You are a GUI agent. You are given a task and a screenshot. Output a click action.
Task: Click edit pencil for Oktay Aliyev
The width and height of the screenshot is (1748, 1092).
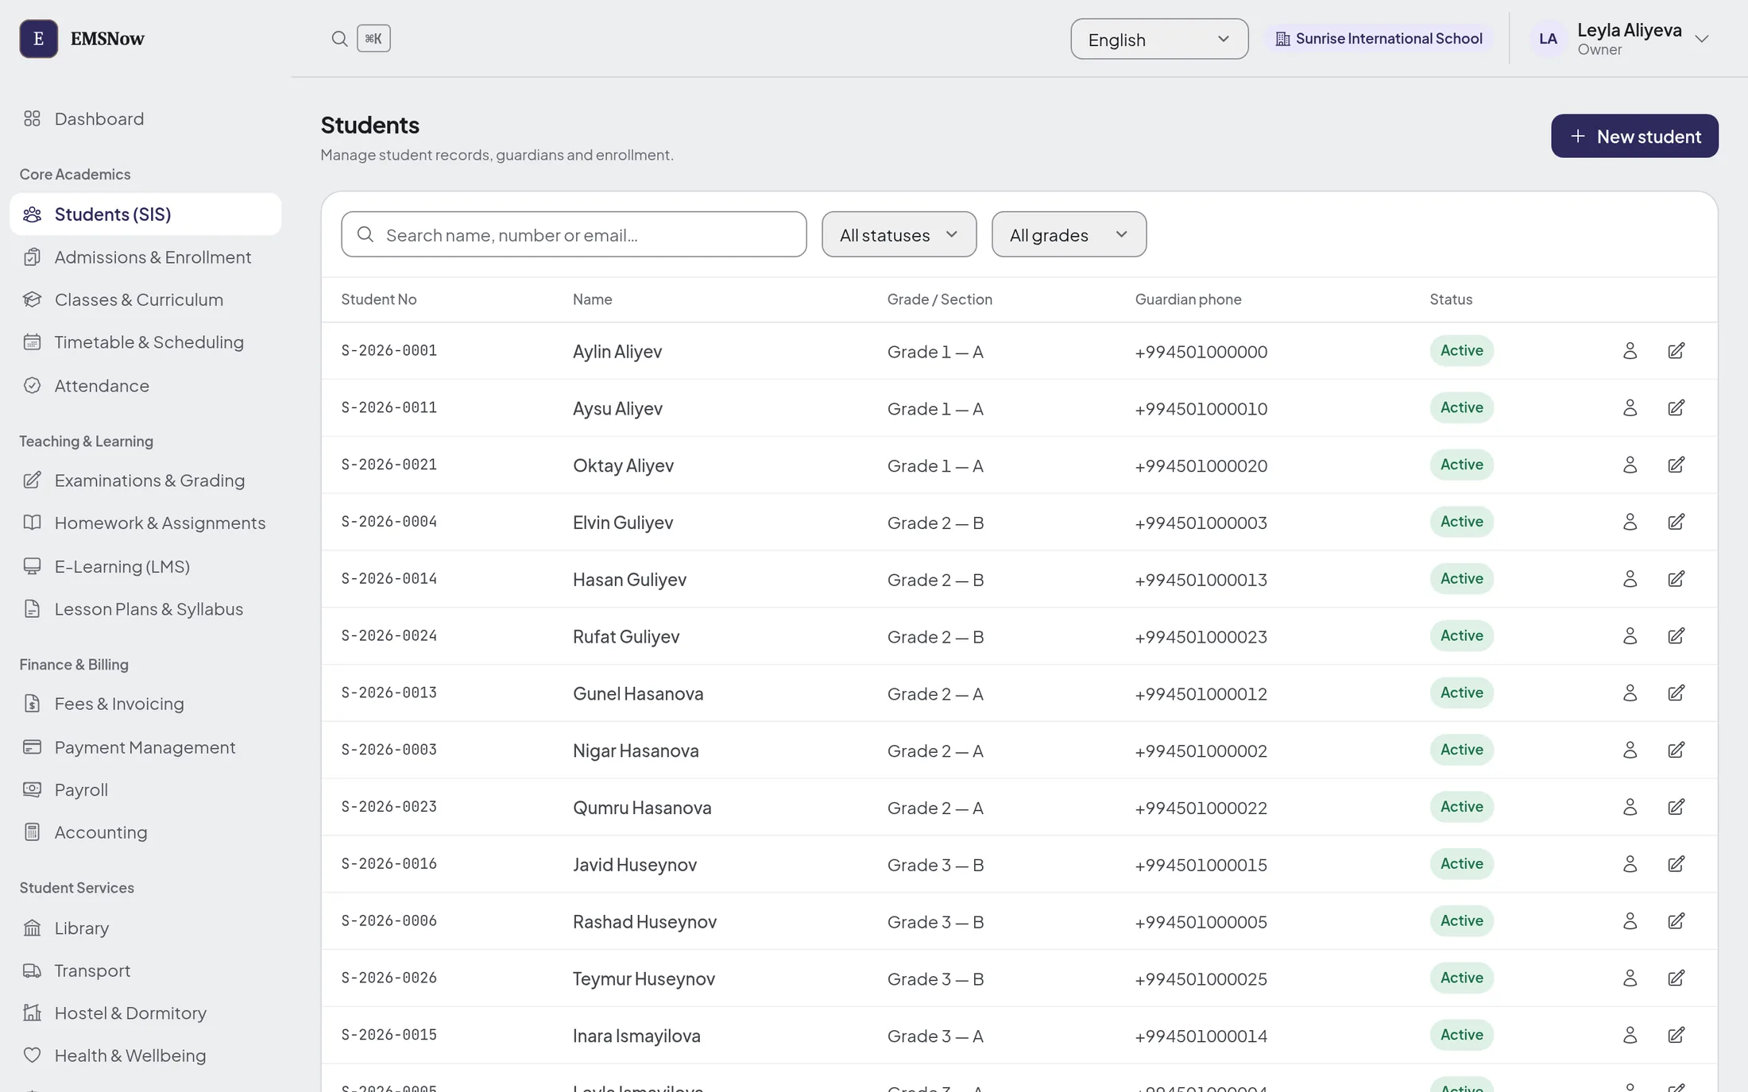coord(1676,465)
